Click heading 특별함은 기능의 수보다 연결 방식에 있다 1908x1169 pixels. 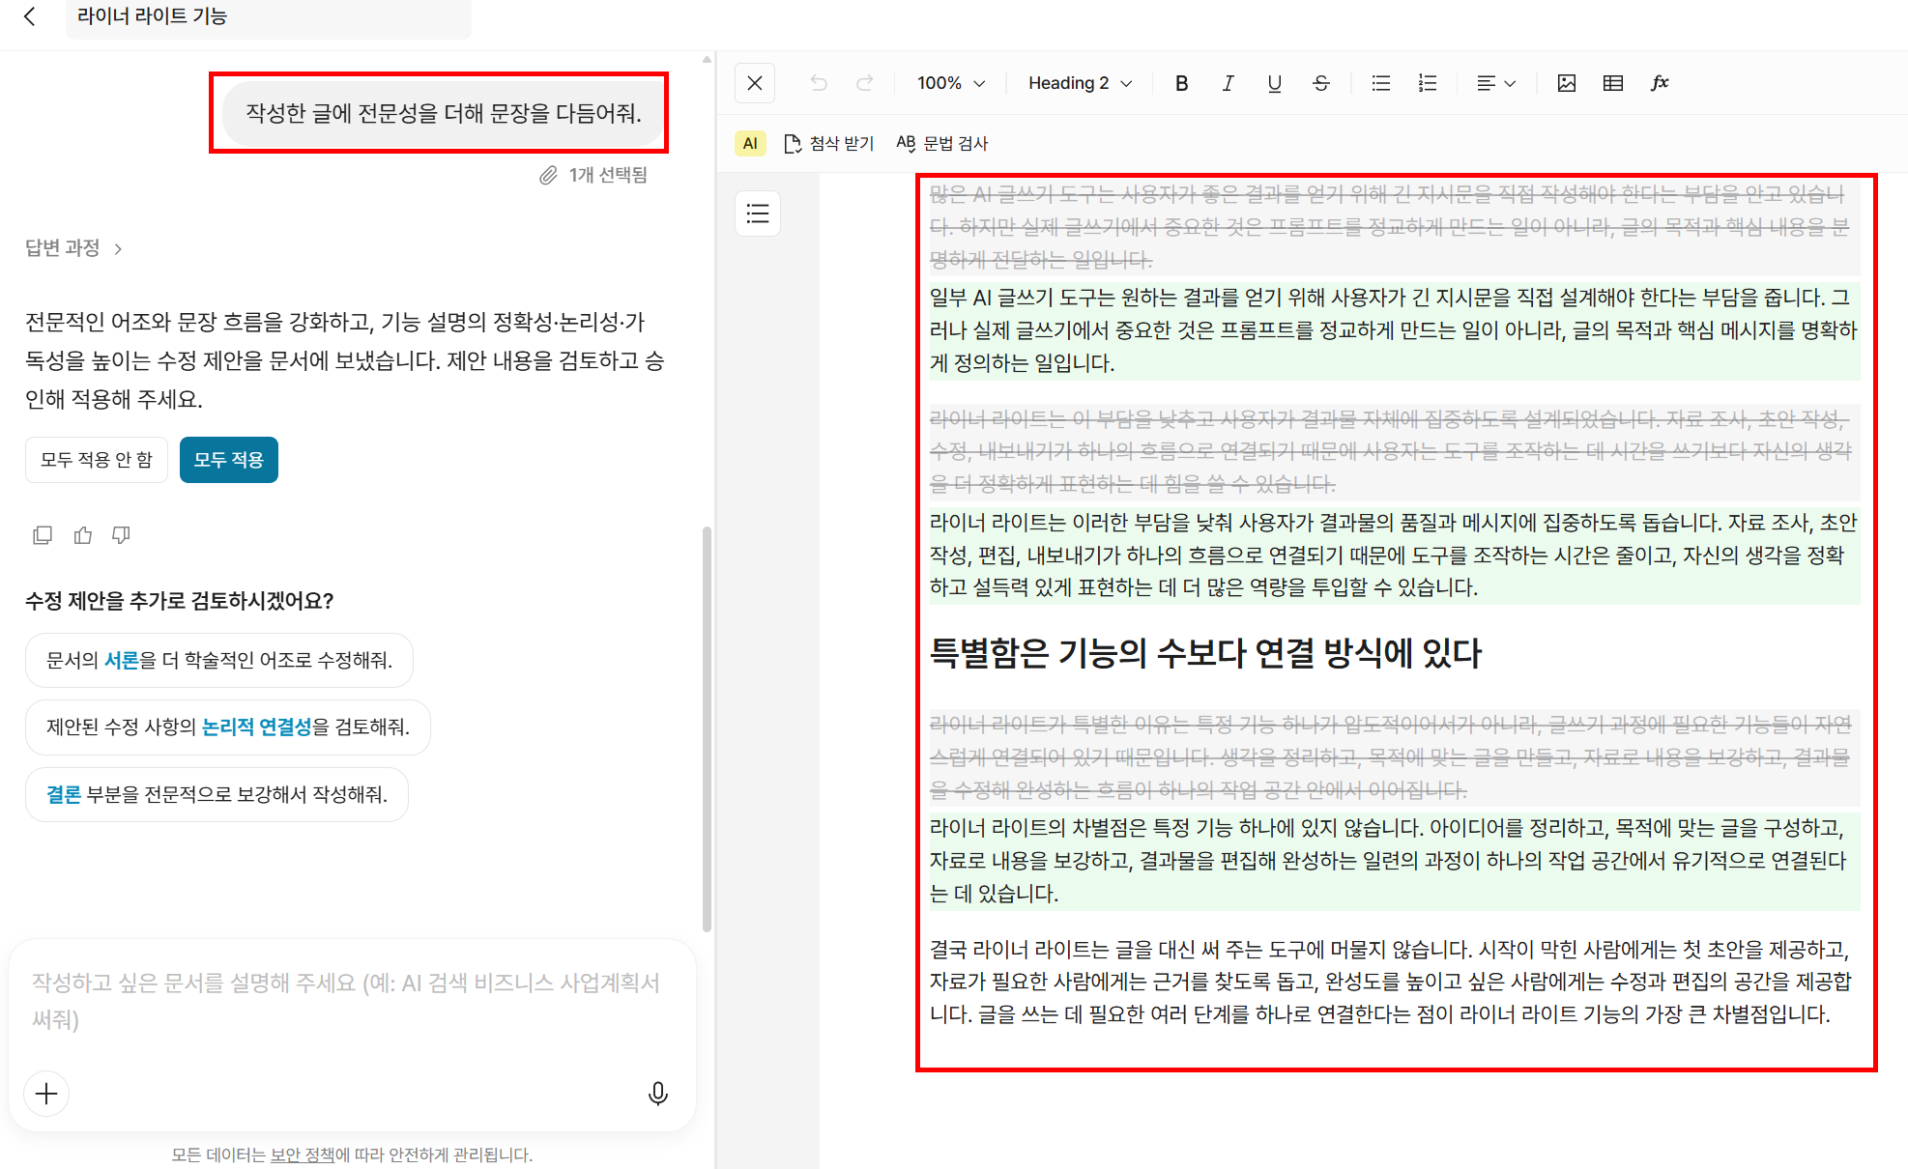[x=1204, y=653]
